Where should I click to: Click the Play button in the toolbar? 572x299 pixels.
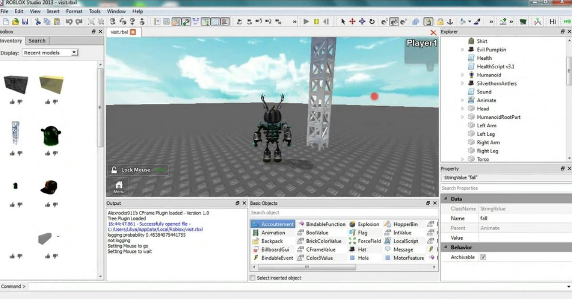(x=306, y=22)
